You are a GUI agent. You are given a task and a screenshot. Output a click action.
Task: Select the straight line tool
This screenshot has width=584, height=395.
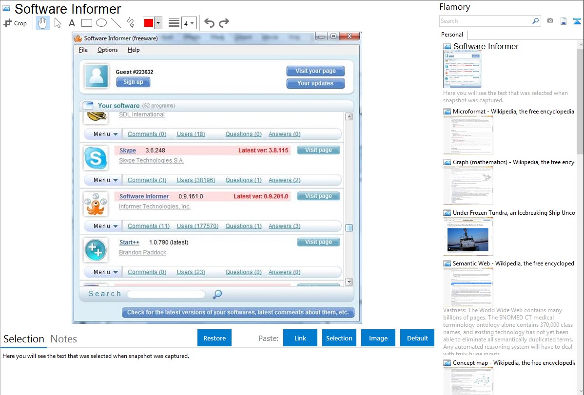click(116, 23)
